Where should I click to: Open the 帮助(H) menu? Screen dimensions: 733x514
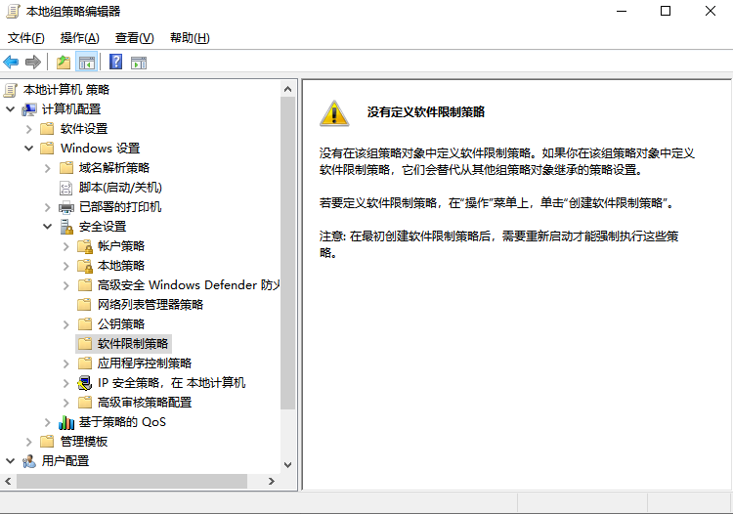[190, 38]
